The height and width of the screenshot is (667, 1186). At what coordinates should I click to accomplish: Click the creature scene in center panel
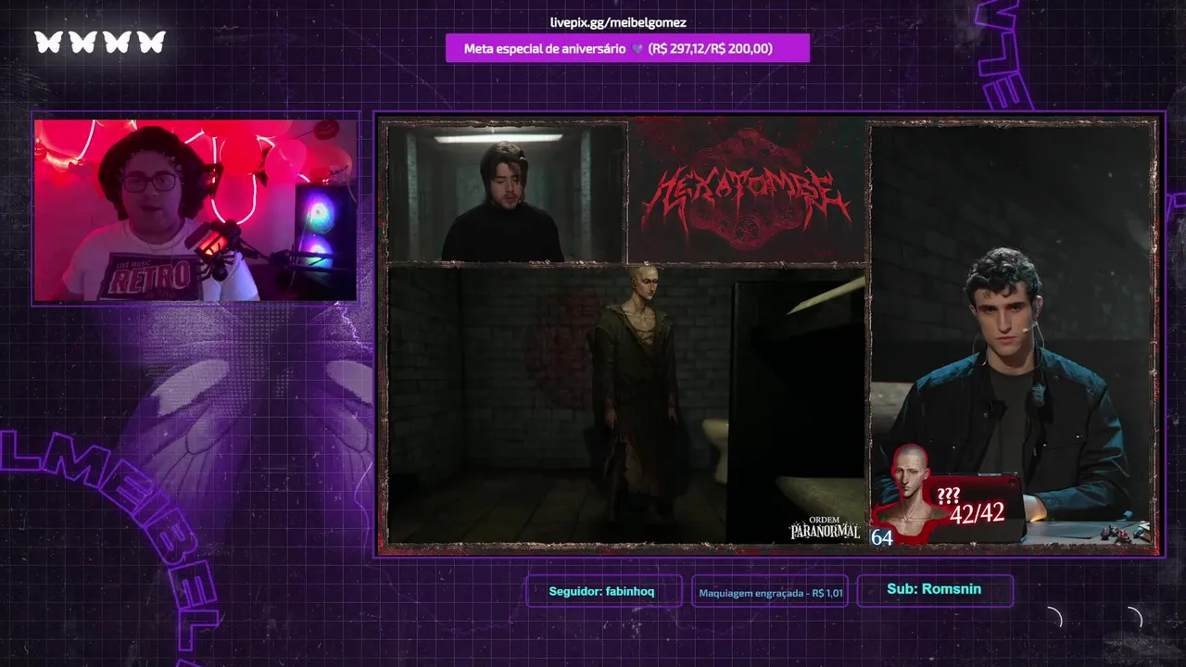tap(626, 404)
